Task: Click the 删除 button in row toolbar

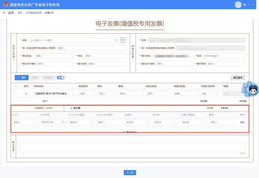Action: pyautogui.click(x=35, y=77)
